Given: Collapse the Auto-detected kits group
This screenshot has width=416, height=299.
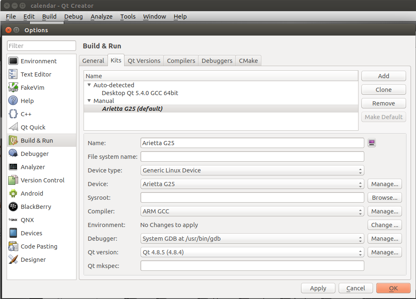Looking at the screenshot, I should coord(89,85).
